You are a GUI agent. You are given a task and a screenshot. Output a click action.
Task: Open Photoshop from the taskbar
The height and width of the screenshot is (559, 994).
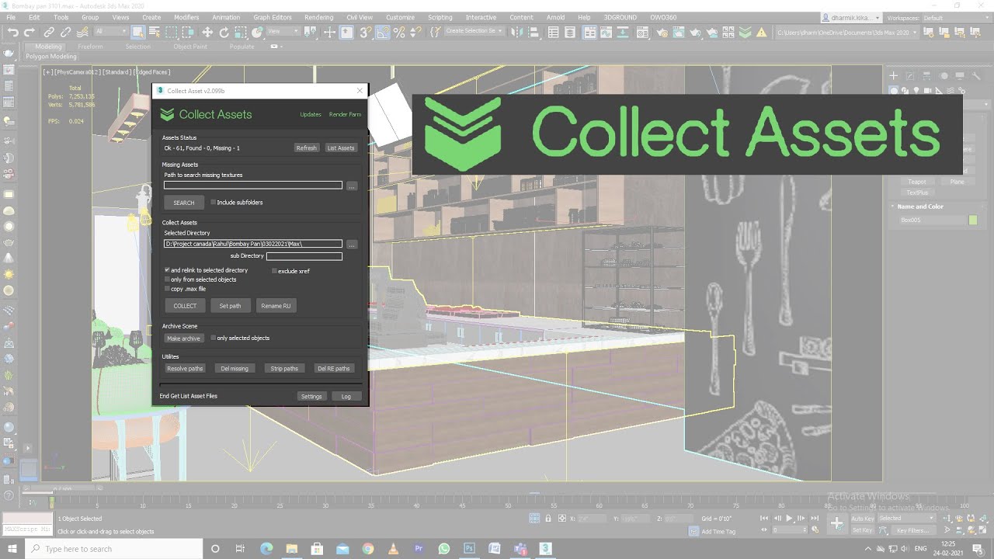(469, 549)
